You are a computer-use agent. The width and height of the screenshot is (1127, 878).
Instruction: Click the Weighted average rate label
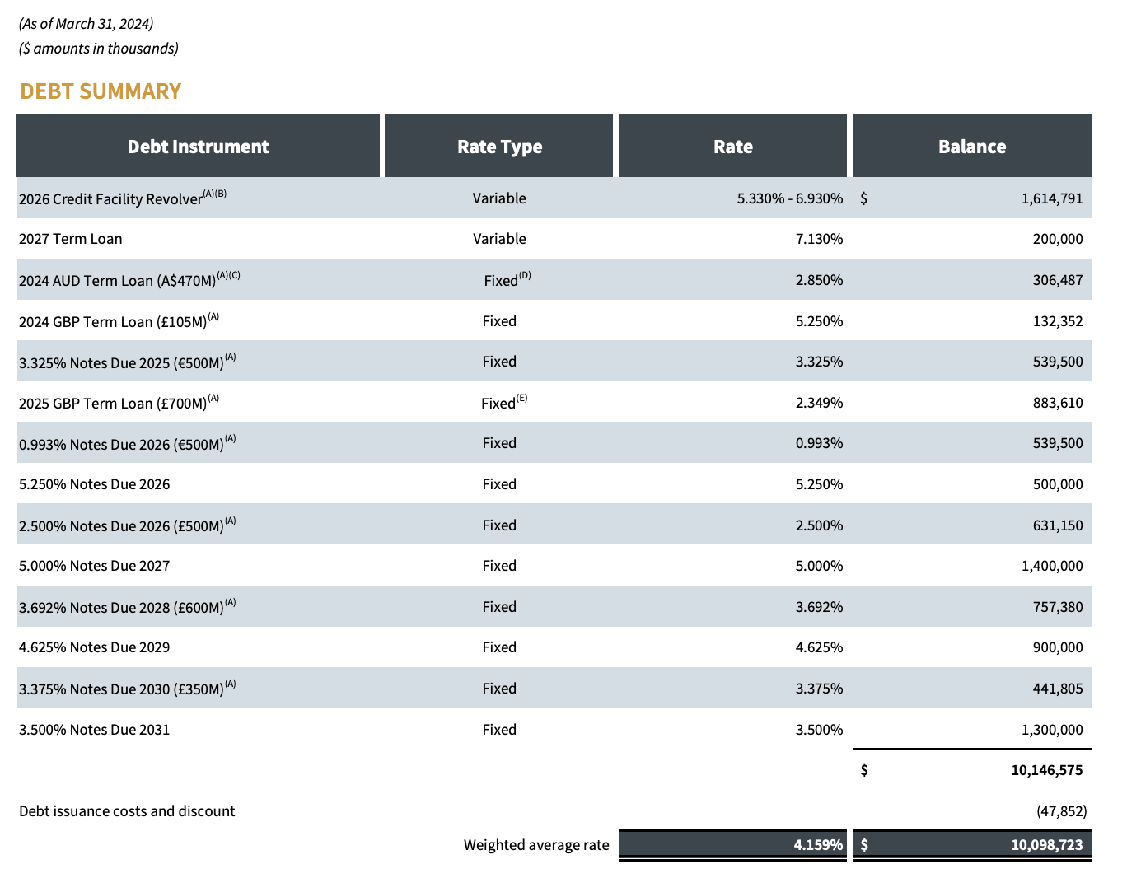coord(536,845)
